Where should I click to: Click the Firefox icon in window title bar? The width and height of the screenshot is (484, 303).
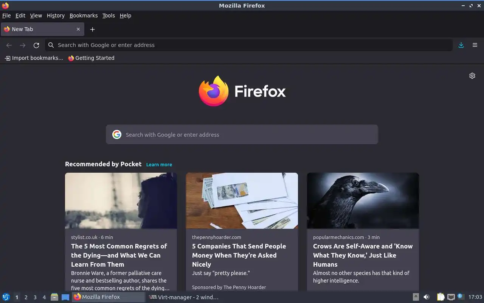pos(5,5)
